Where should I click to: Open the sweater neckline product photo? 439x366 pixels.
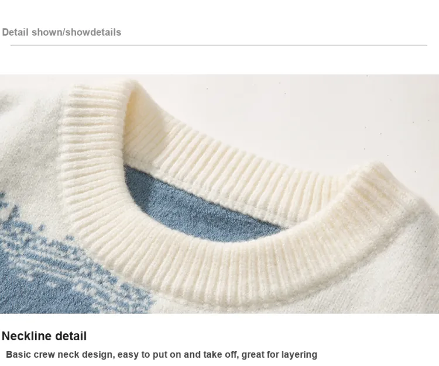(x=220, y=194)
